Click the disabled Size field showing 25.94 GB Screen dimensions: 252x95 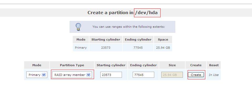(x=172, y=75)
